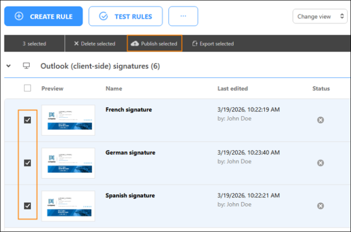Click the cloud upload icon of Publish selected

coord(135,43)
